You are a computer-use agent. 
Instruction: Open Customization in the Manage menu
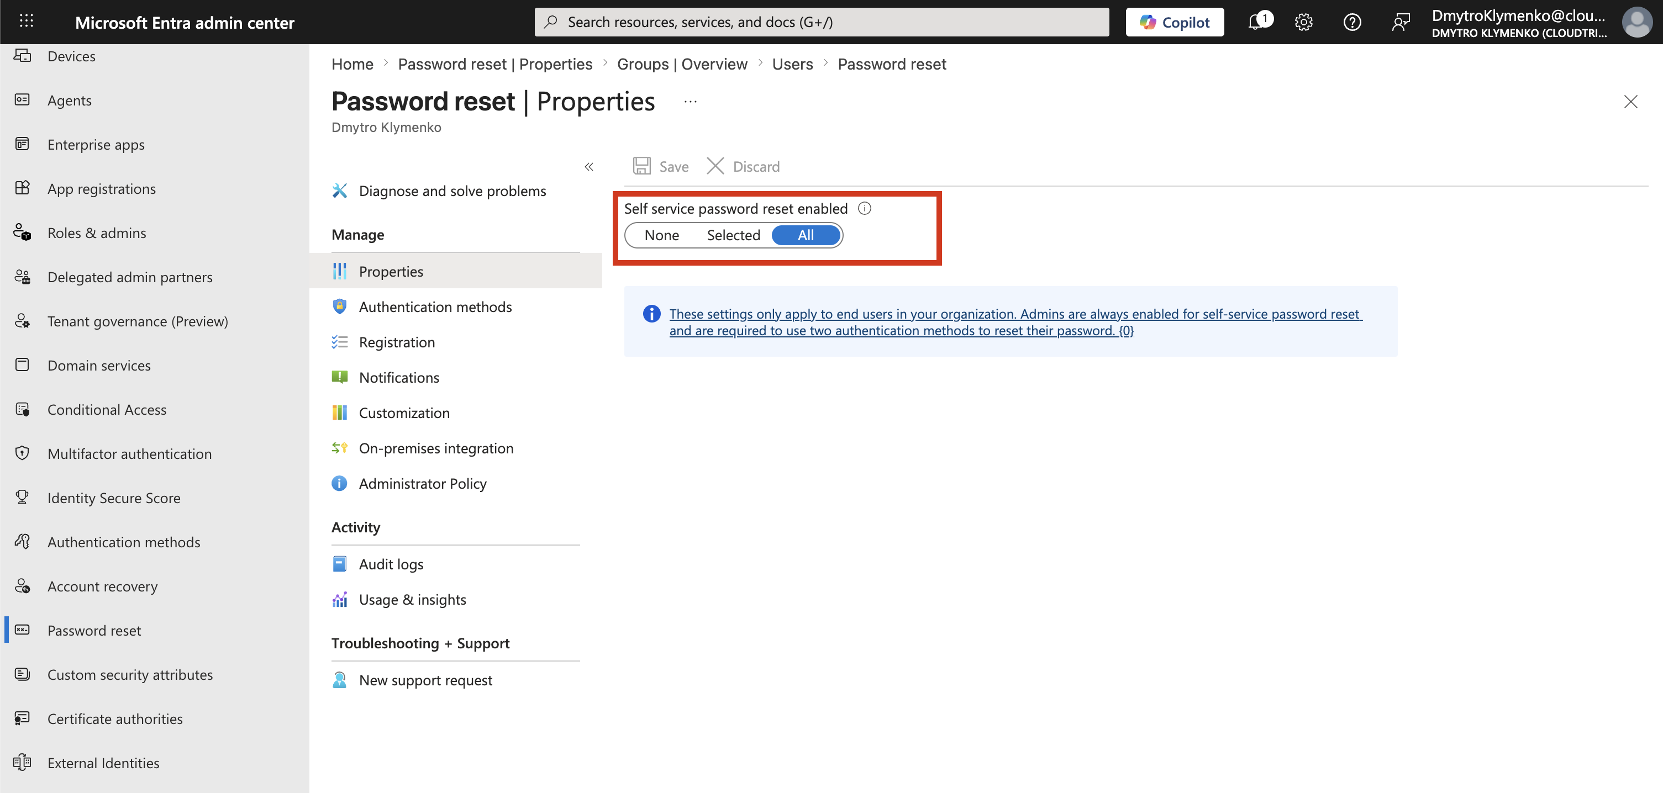point(456,414)
